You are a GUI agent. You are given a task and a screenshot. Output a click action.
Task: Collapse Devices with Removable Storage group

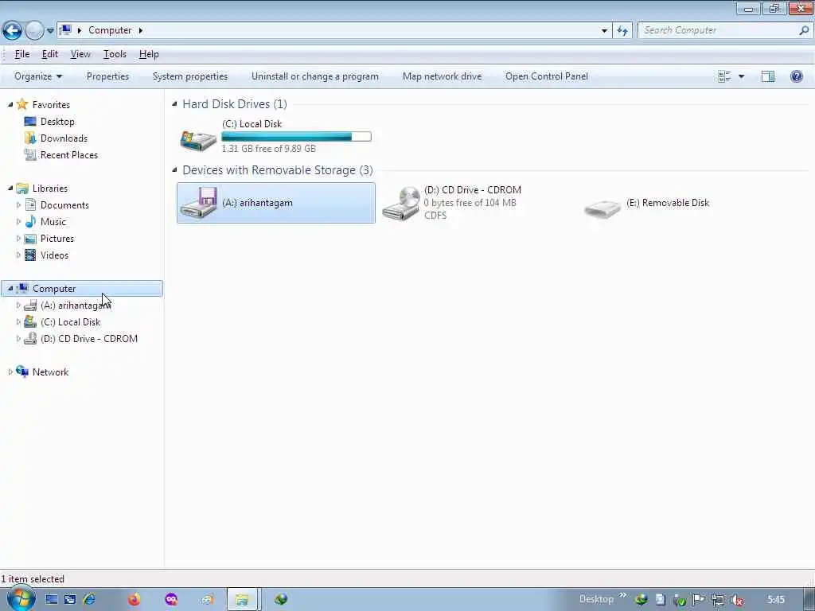174,170
